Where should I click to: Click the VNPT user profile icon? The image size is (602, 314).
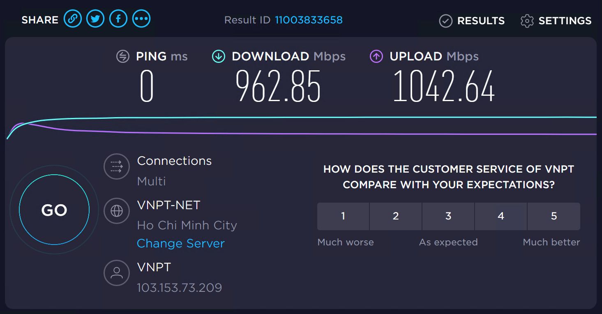click(117, 273)
